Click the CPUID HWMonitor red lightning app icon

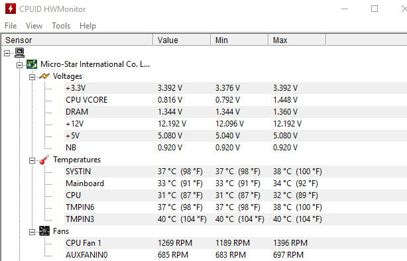(x=11, y=9)
